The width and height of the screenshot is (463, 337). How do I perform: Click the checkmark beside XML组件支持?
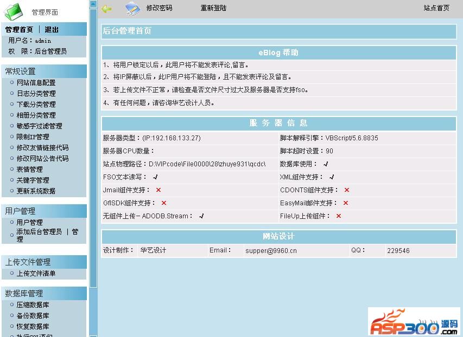point(332,177)
